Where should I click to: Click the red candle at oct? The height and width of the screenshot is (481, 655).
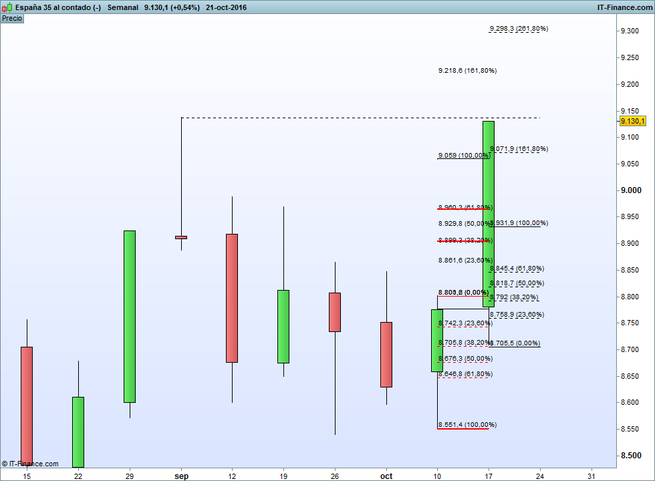(386, 355)
